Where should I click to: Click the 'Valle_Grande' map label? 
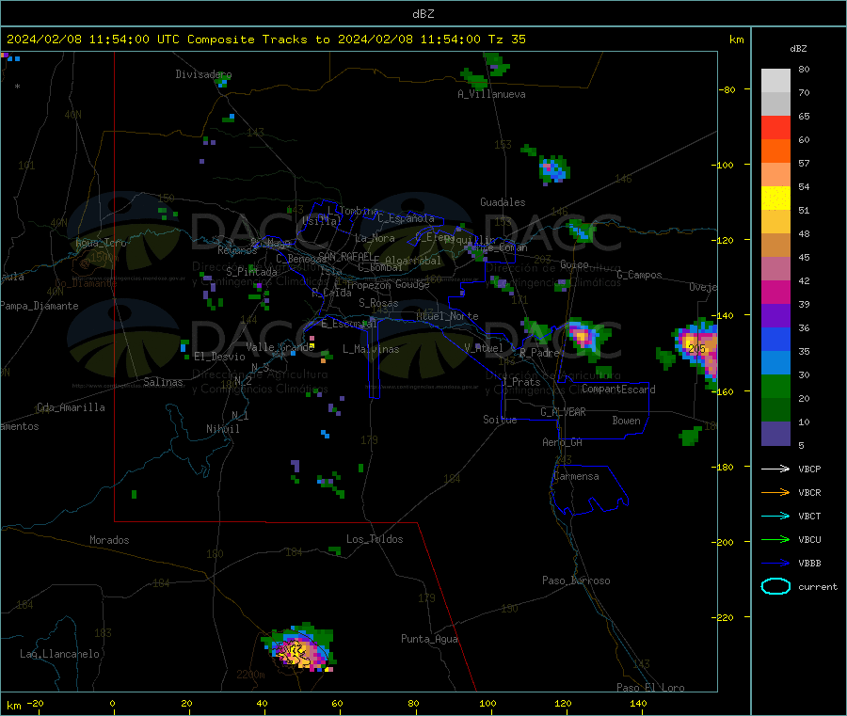click(x=280, y=347)
